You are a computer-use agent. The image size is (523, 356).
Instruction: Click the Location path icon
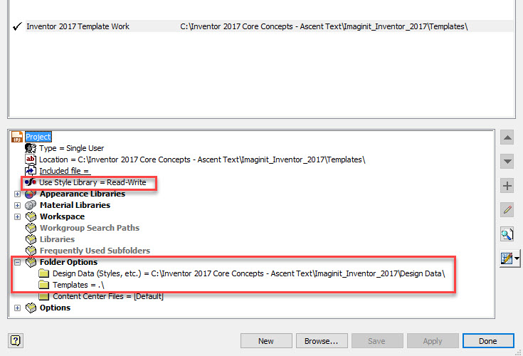[x=31, y=159]
